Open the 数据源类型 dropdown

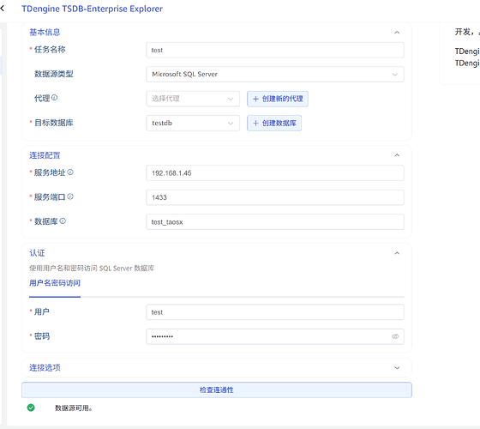pos(275,74)
